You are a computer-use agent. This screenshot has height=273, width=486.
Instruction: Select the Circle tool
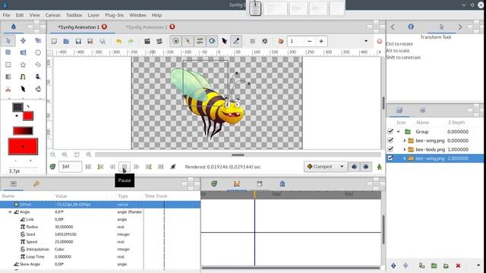point(38,52)
